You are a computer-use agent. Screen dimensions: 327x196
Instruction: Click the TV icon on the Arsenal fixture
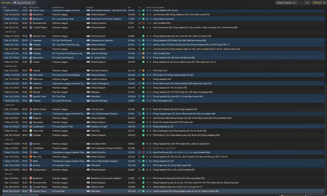pyautogui.click(x=139, y=71)
